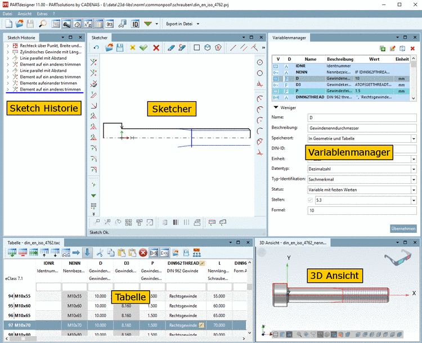The height and width of the screenshot is (343, 422).
Task: Click the green double checkmark icon in Sketcher
Action: click(143, 48)
